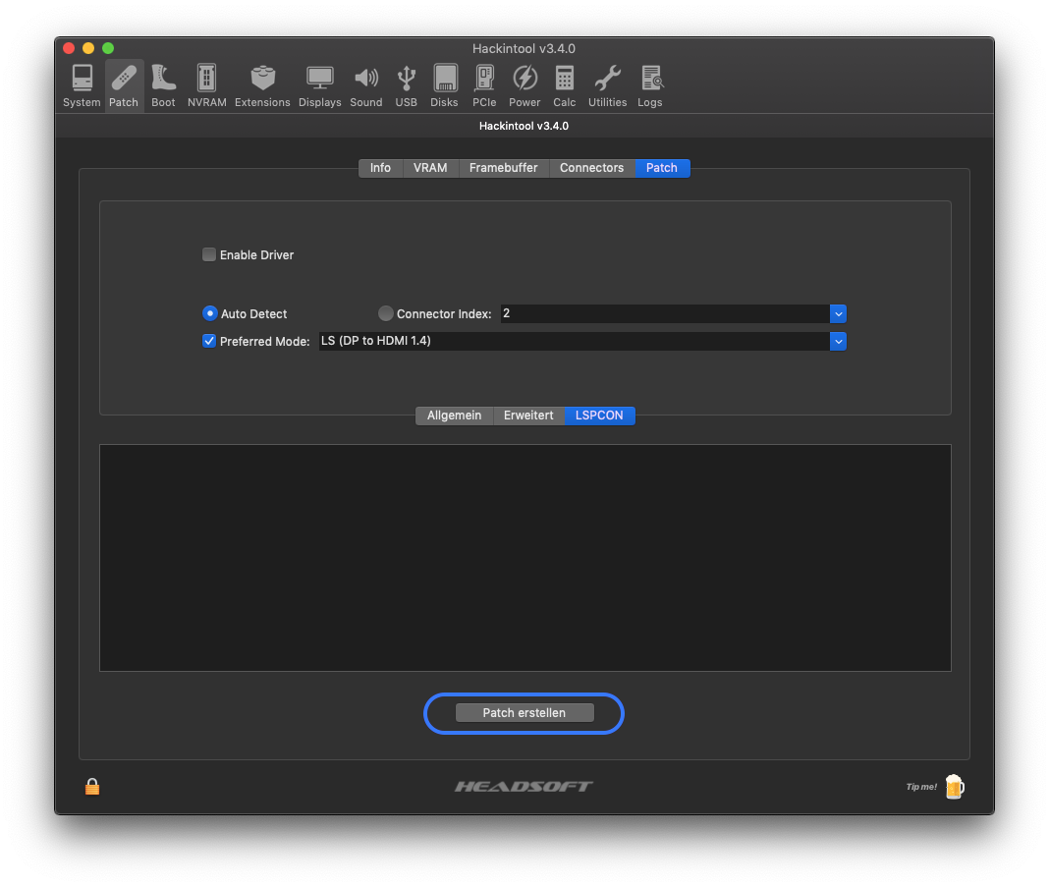
Task: Select the Patch toolbar icon
Action: 124,86
